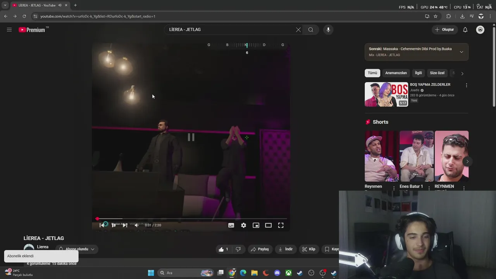Select the Size özel filter chip
Screen dimensions: 496x279
point(437,73)
